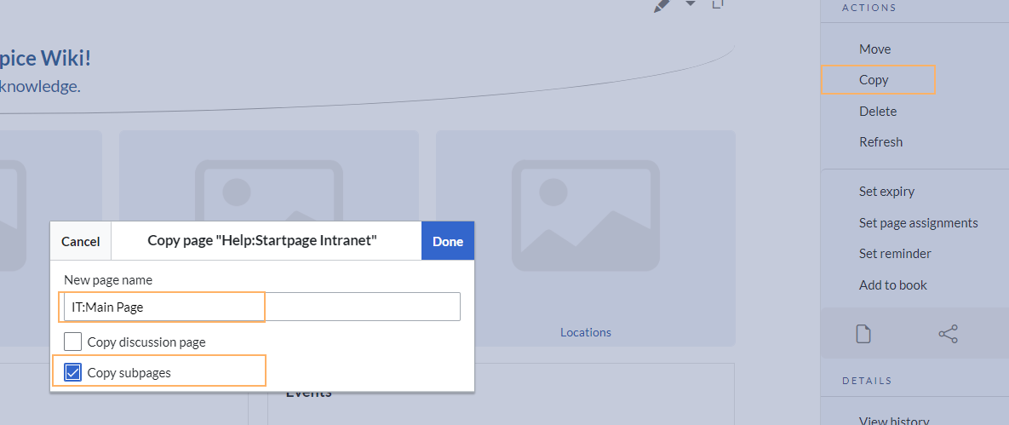Click the "New page name" label
Image resolution: width=1009 pixels, height=425 pixels.
point(107,280)
